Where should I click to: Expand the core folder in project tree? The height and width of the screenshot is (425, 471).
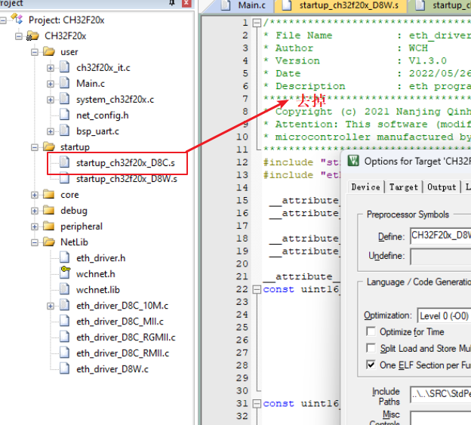35,195
